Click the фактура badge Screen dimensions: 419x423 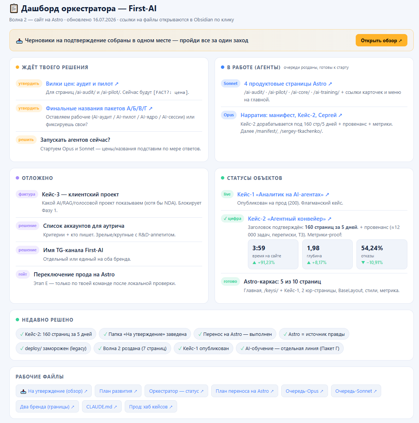pyautogui.click(x=27, y=194)
